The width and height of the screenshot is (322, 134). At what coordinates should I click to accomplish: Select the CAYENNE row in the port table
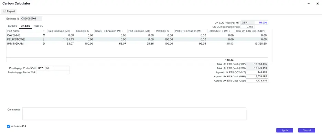point(137,35)
